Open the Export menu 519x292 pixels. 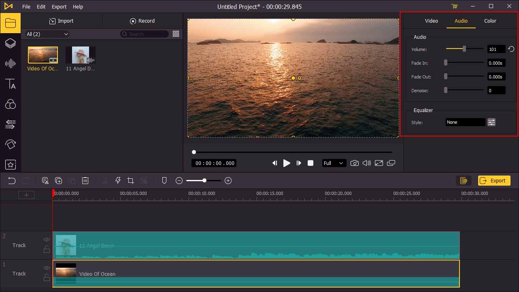[x=59, y=6]
